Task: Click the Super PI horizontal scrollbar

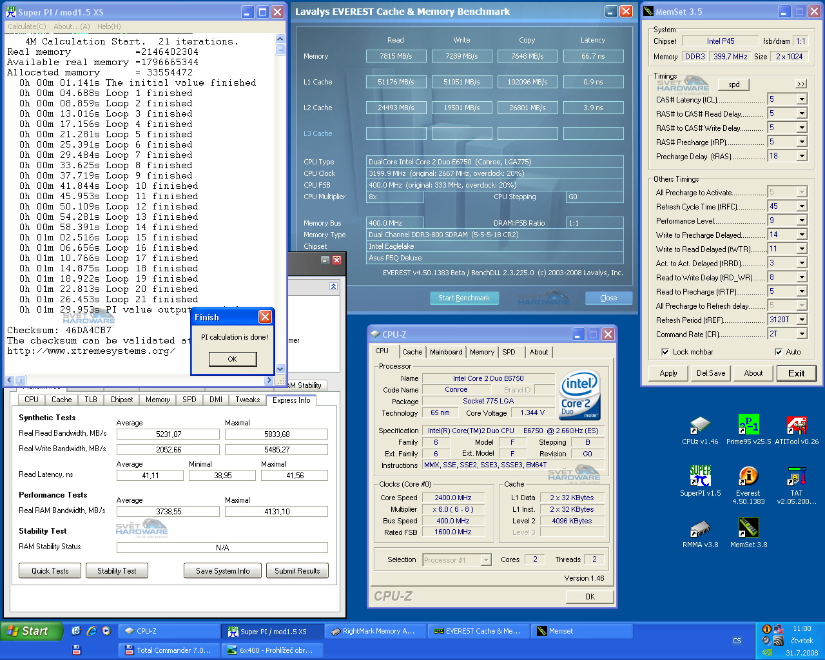Action: 142,380
